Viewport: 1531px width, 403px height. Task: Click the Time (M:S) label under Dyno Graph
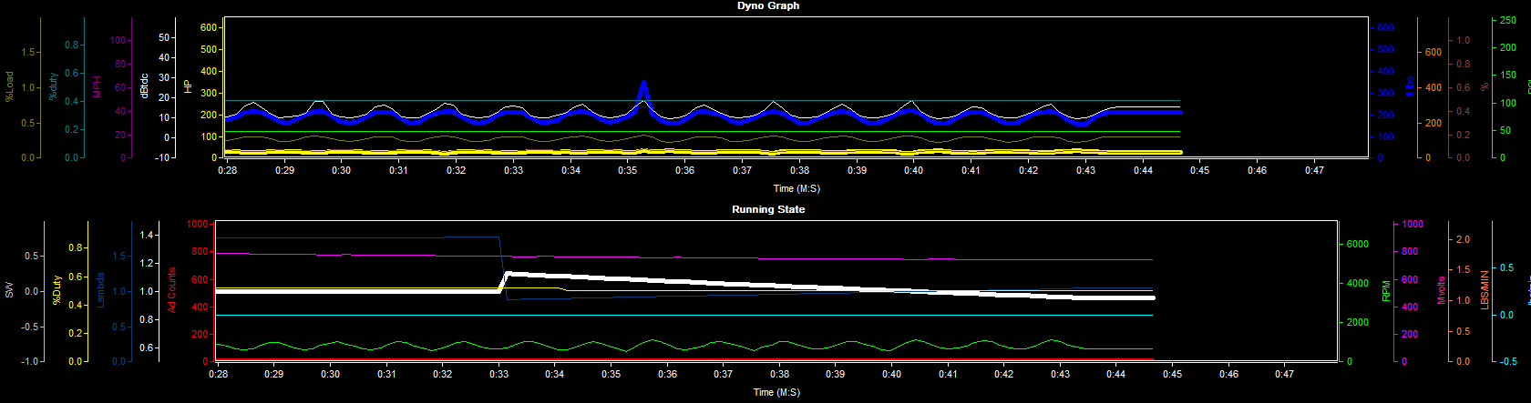tap(796, 189)
